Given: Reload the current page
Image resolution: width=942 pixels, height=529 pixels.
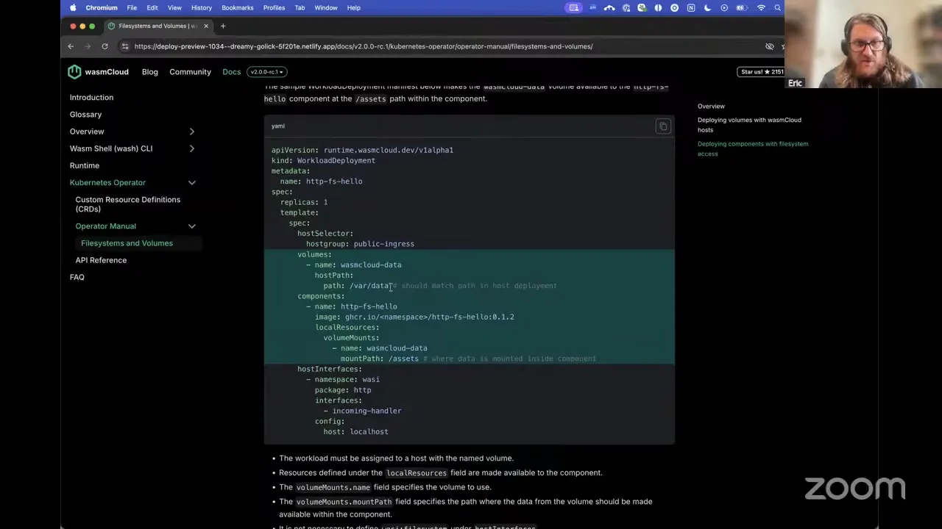Looking at the screenshot, I should tap(105, 46).
